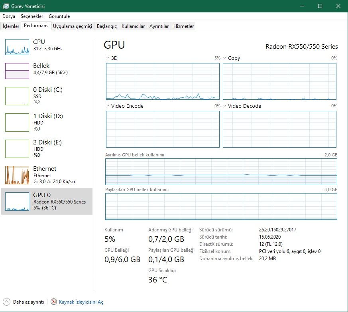348x312 pixels.
Task: Open the Görüntüle menu
Action: (x=59, y=16)
